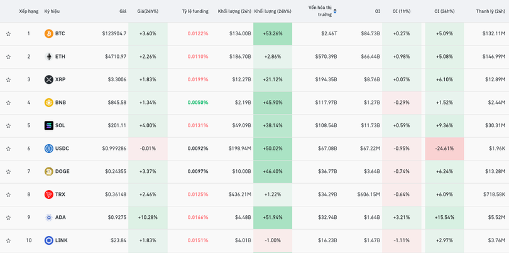This screenshot has height=253, width=509.
Task: Sort table by Giá(24h%) column header
Action: tap(148, 11)
